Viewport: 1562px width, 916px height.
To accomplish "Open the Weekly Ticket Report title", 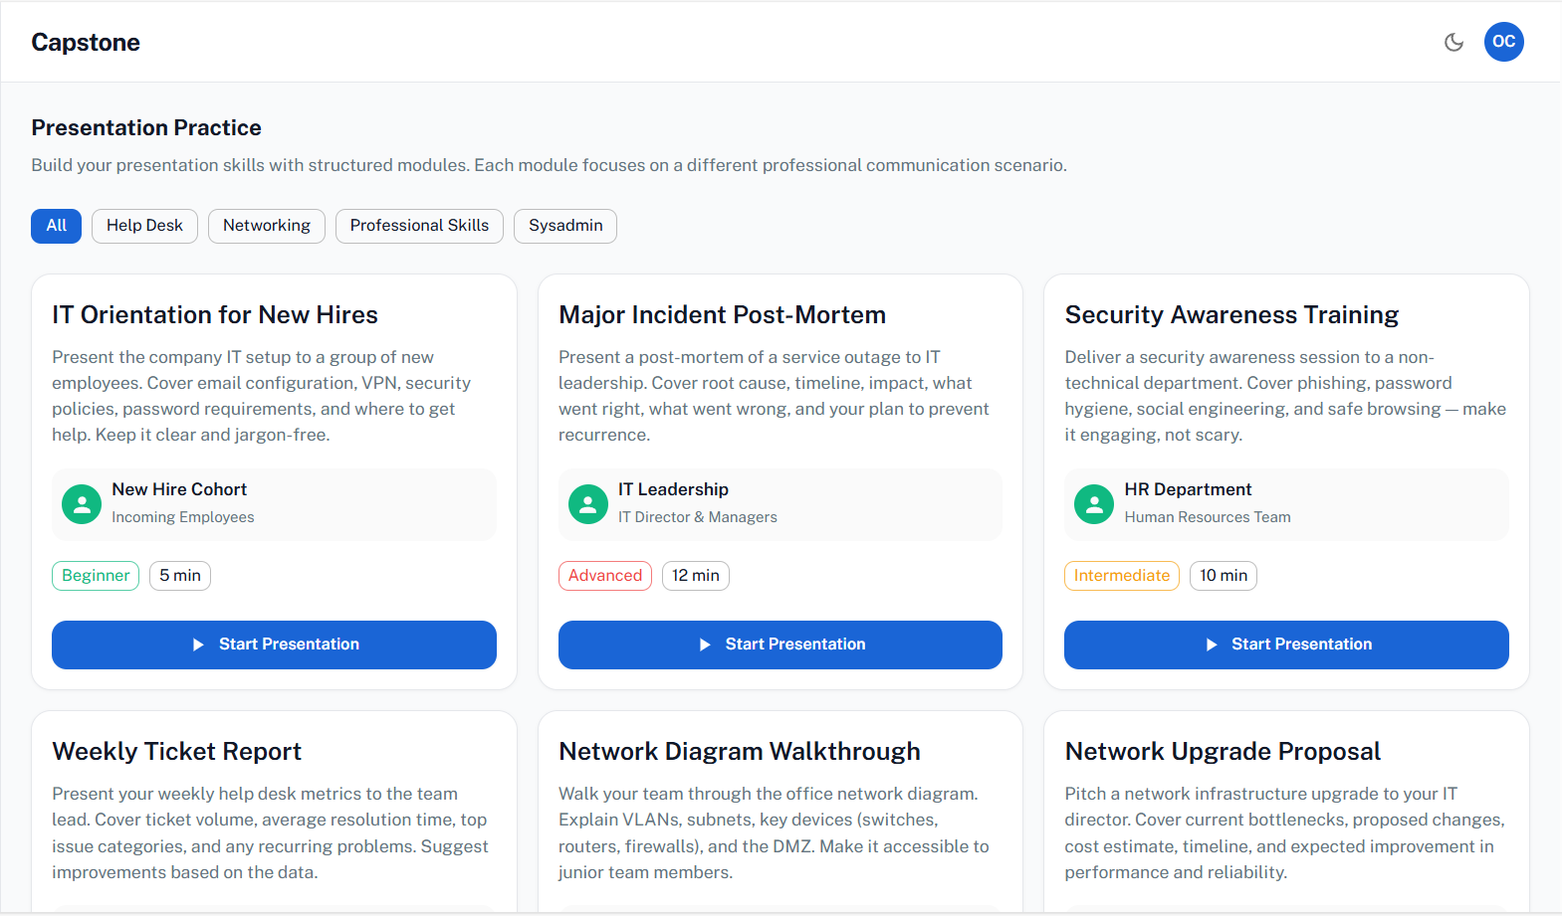I will pos(177,752).
